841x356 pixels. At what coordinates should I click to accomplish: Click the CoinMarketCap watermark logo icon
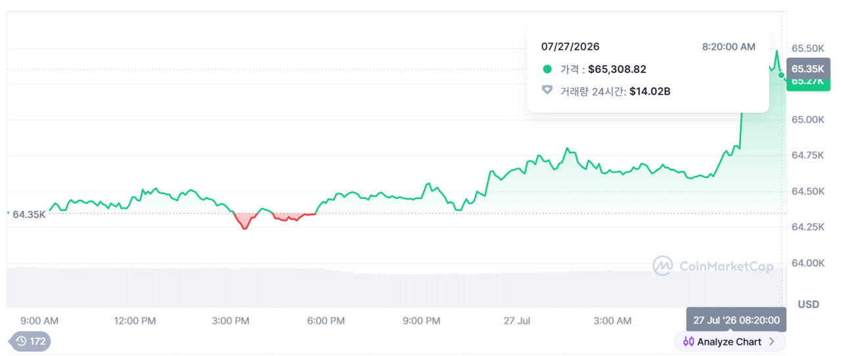pos(663,265)
